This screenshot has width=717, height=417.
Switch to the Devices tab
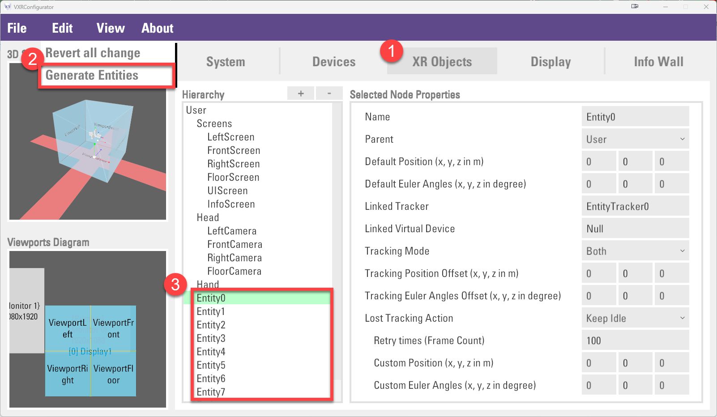tap(334, 62)
